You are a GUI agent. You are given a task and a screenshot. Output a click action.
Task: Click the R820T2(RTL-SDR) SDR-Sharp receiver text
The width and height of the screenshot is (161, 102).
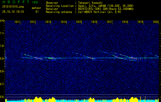coord(106,9)
